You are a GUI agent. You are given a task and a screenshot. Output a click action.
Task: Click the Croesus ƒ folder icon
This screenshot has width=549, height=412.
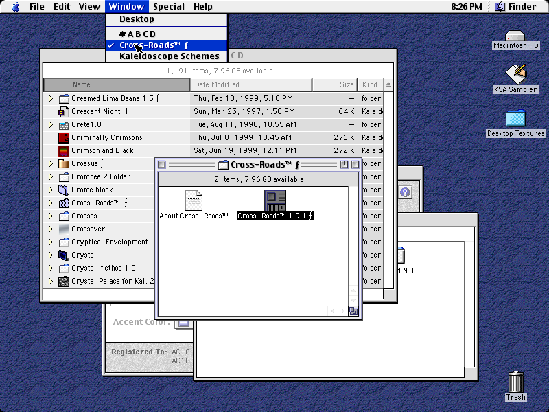coord(64,163)
